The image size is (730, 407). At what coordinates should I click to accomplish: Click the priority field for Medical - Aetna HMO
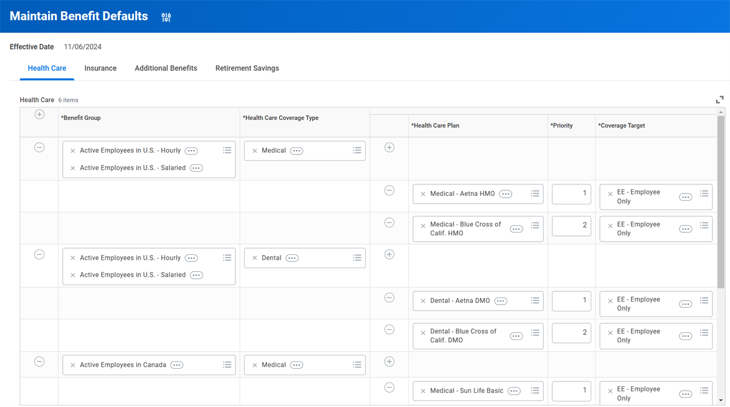pyautogui.click(x=571, y=194)
